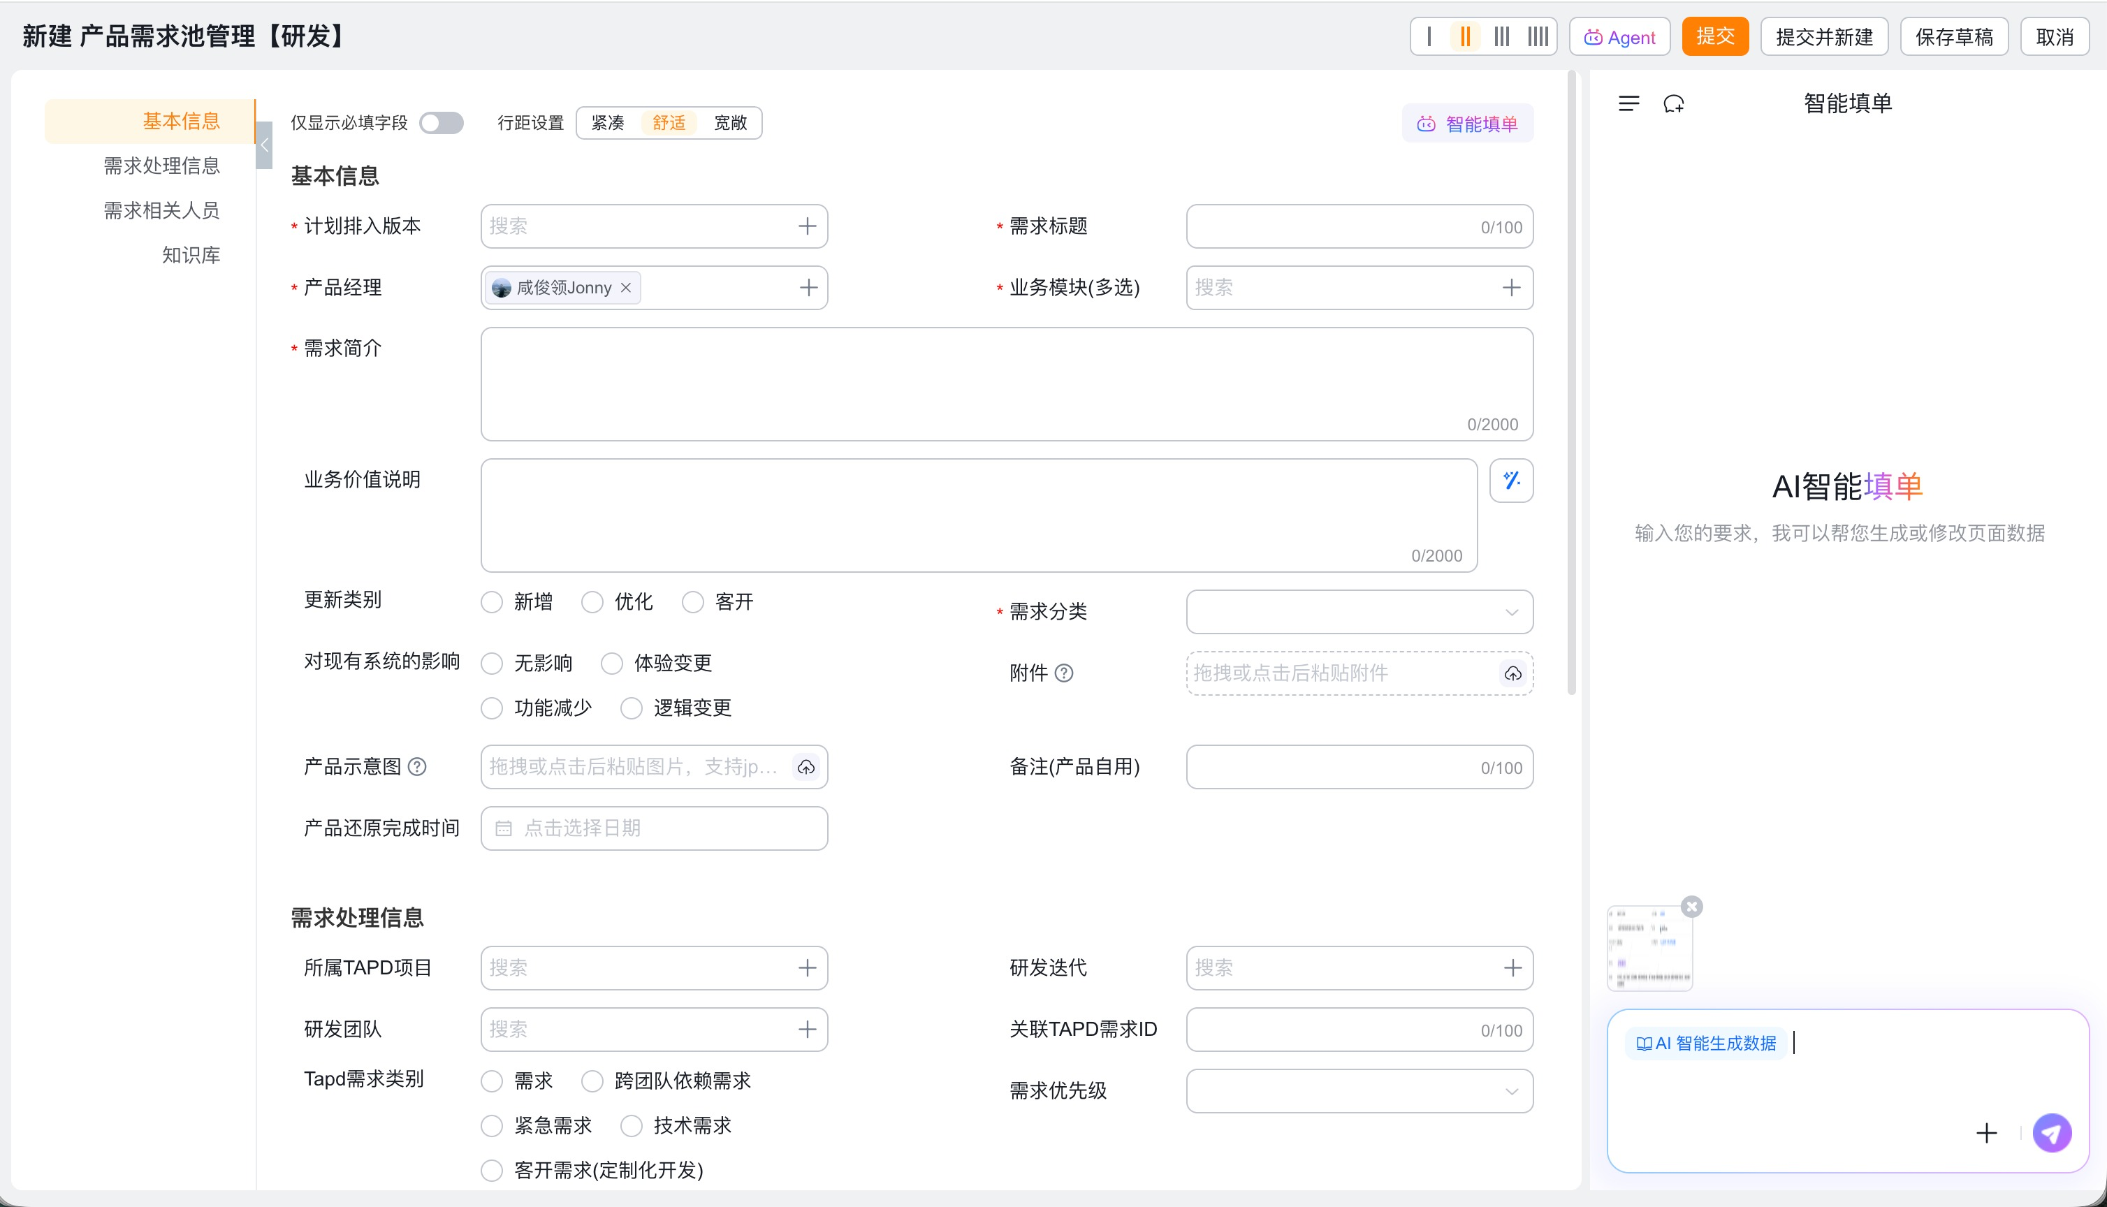Go to 基本信息 section tab
This screenshot has width=2107, height=1207.
[x=150, y=121]
